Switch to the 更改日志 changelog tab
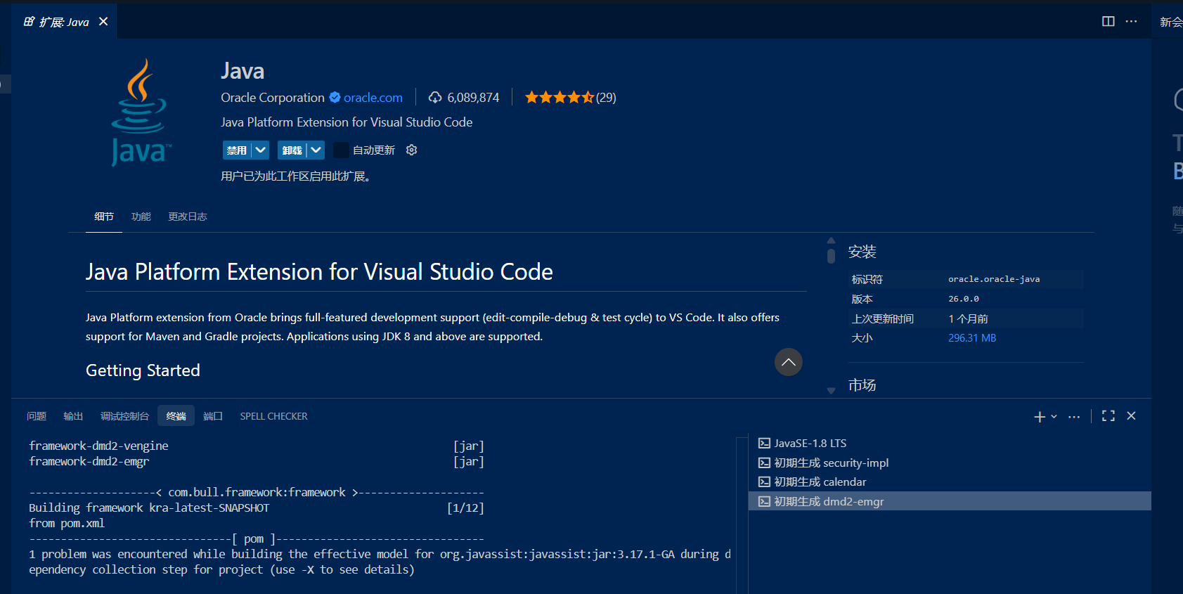1183x594 pixels. (x=188, y=217)
